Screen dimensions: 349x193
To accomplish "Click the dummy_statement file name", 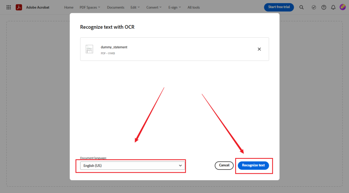I will 114,47.
